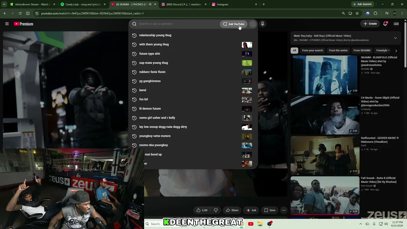This screenshot has height=229, width=407.
Task: Like the video with thumbs up
Action: pyautogui.click(x=202, y=210)
